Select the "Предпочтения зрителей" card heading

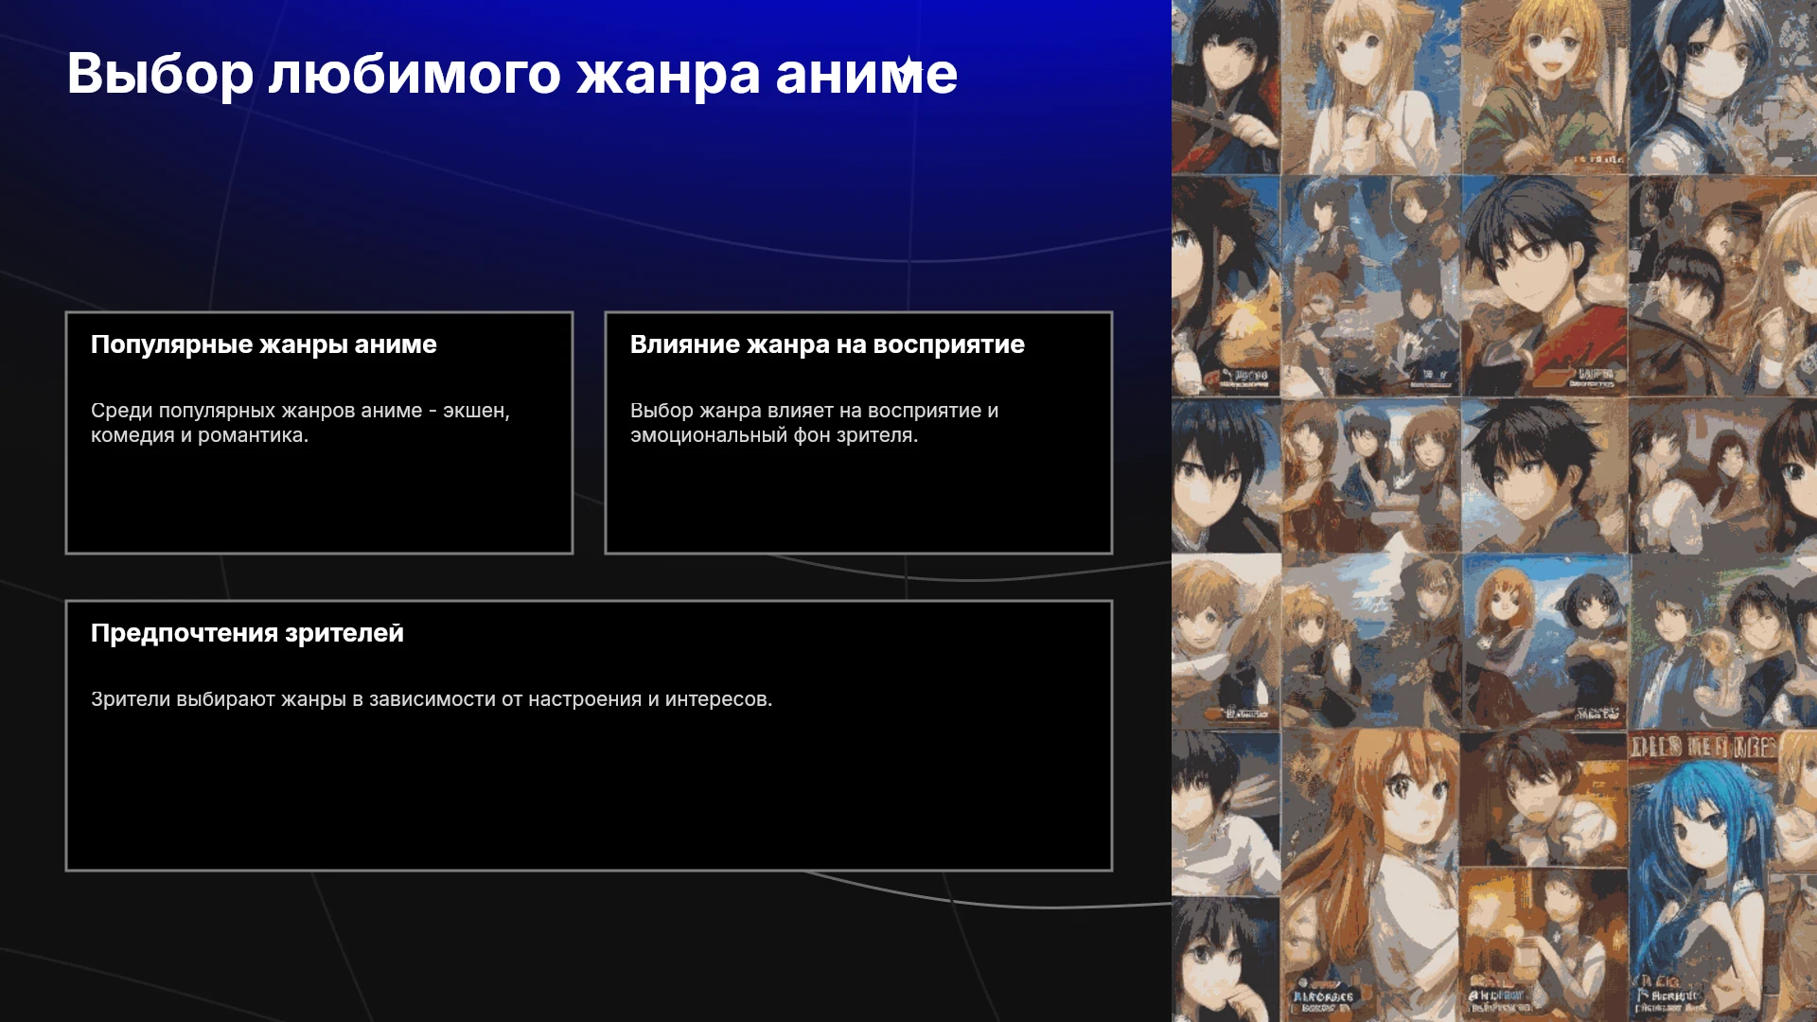247,633
